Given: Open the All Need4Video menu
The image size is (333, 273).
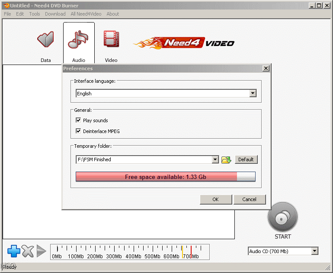Looking at the screenshot, I should pyautogui.click(x=86, y=14).
